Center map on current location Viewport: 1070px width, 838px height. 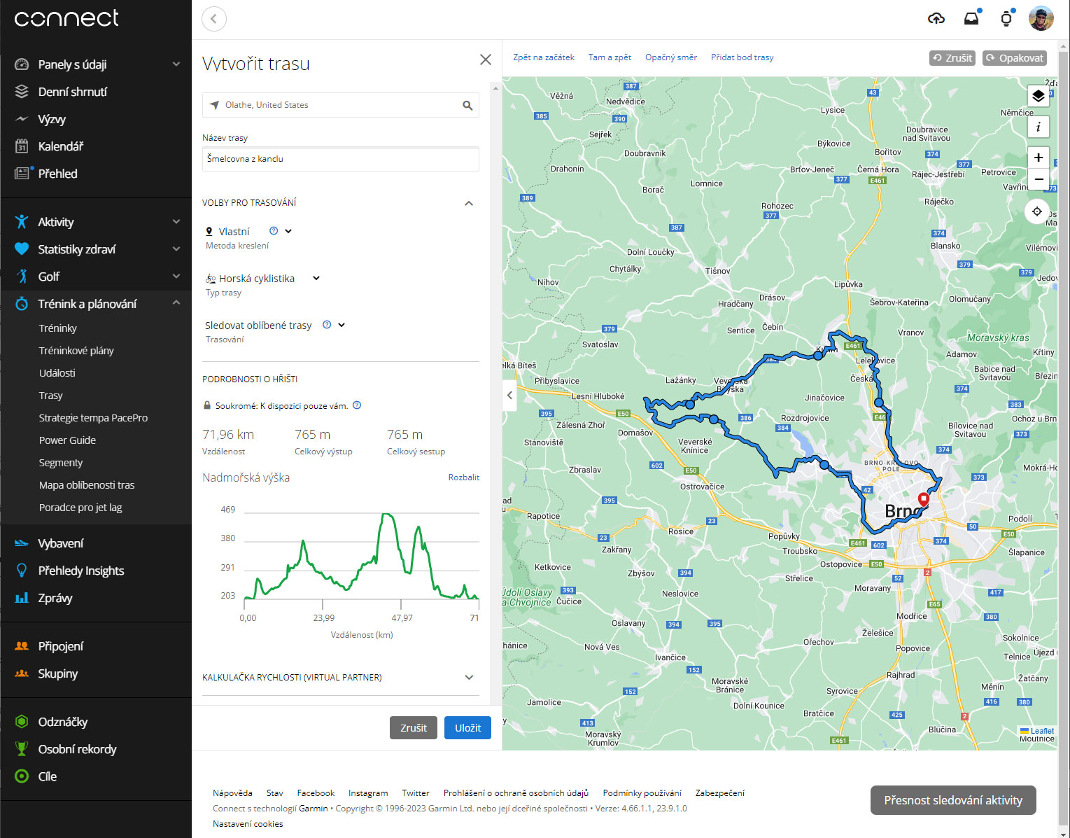[1037, 211]
